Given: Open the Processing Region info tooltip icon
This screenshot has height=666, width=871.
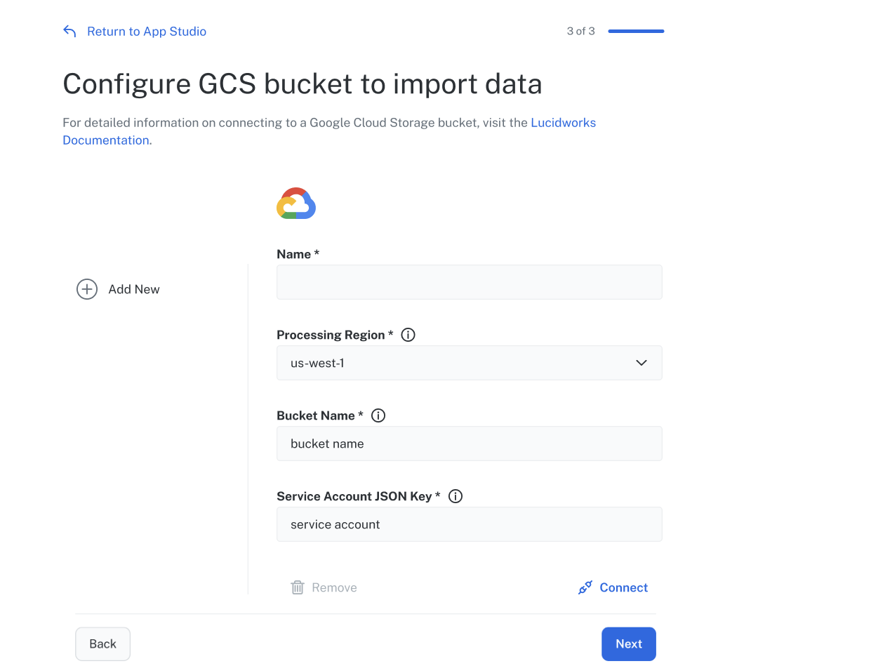Looking at the screenshot, I should click(x=408, y=335).
